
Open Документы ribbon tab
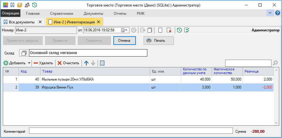coord(93,14)
